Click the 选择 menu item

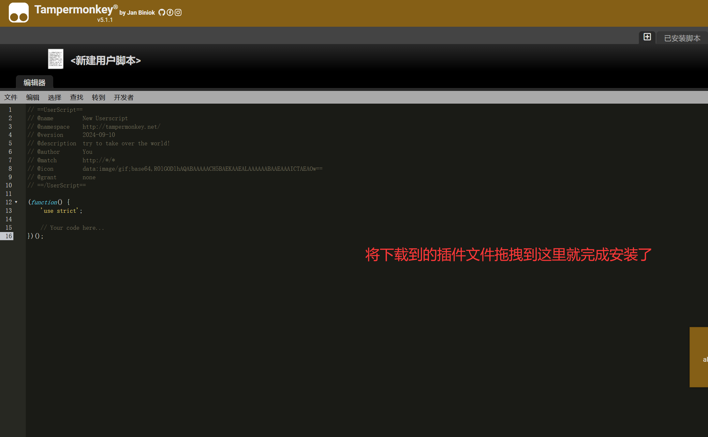click(54, 97)
